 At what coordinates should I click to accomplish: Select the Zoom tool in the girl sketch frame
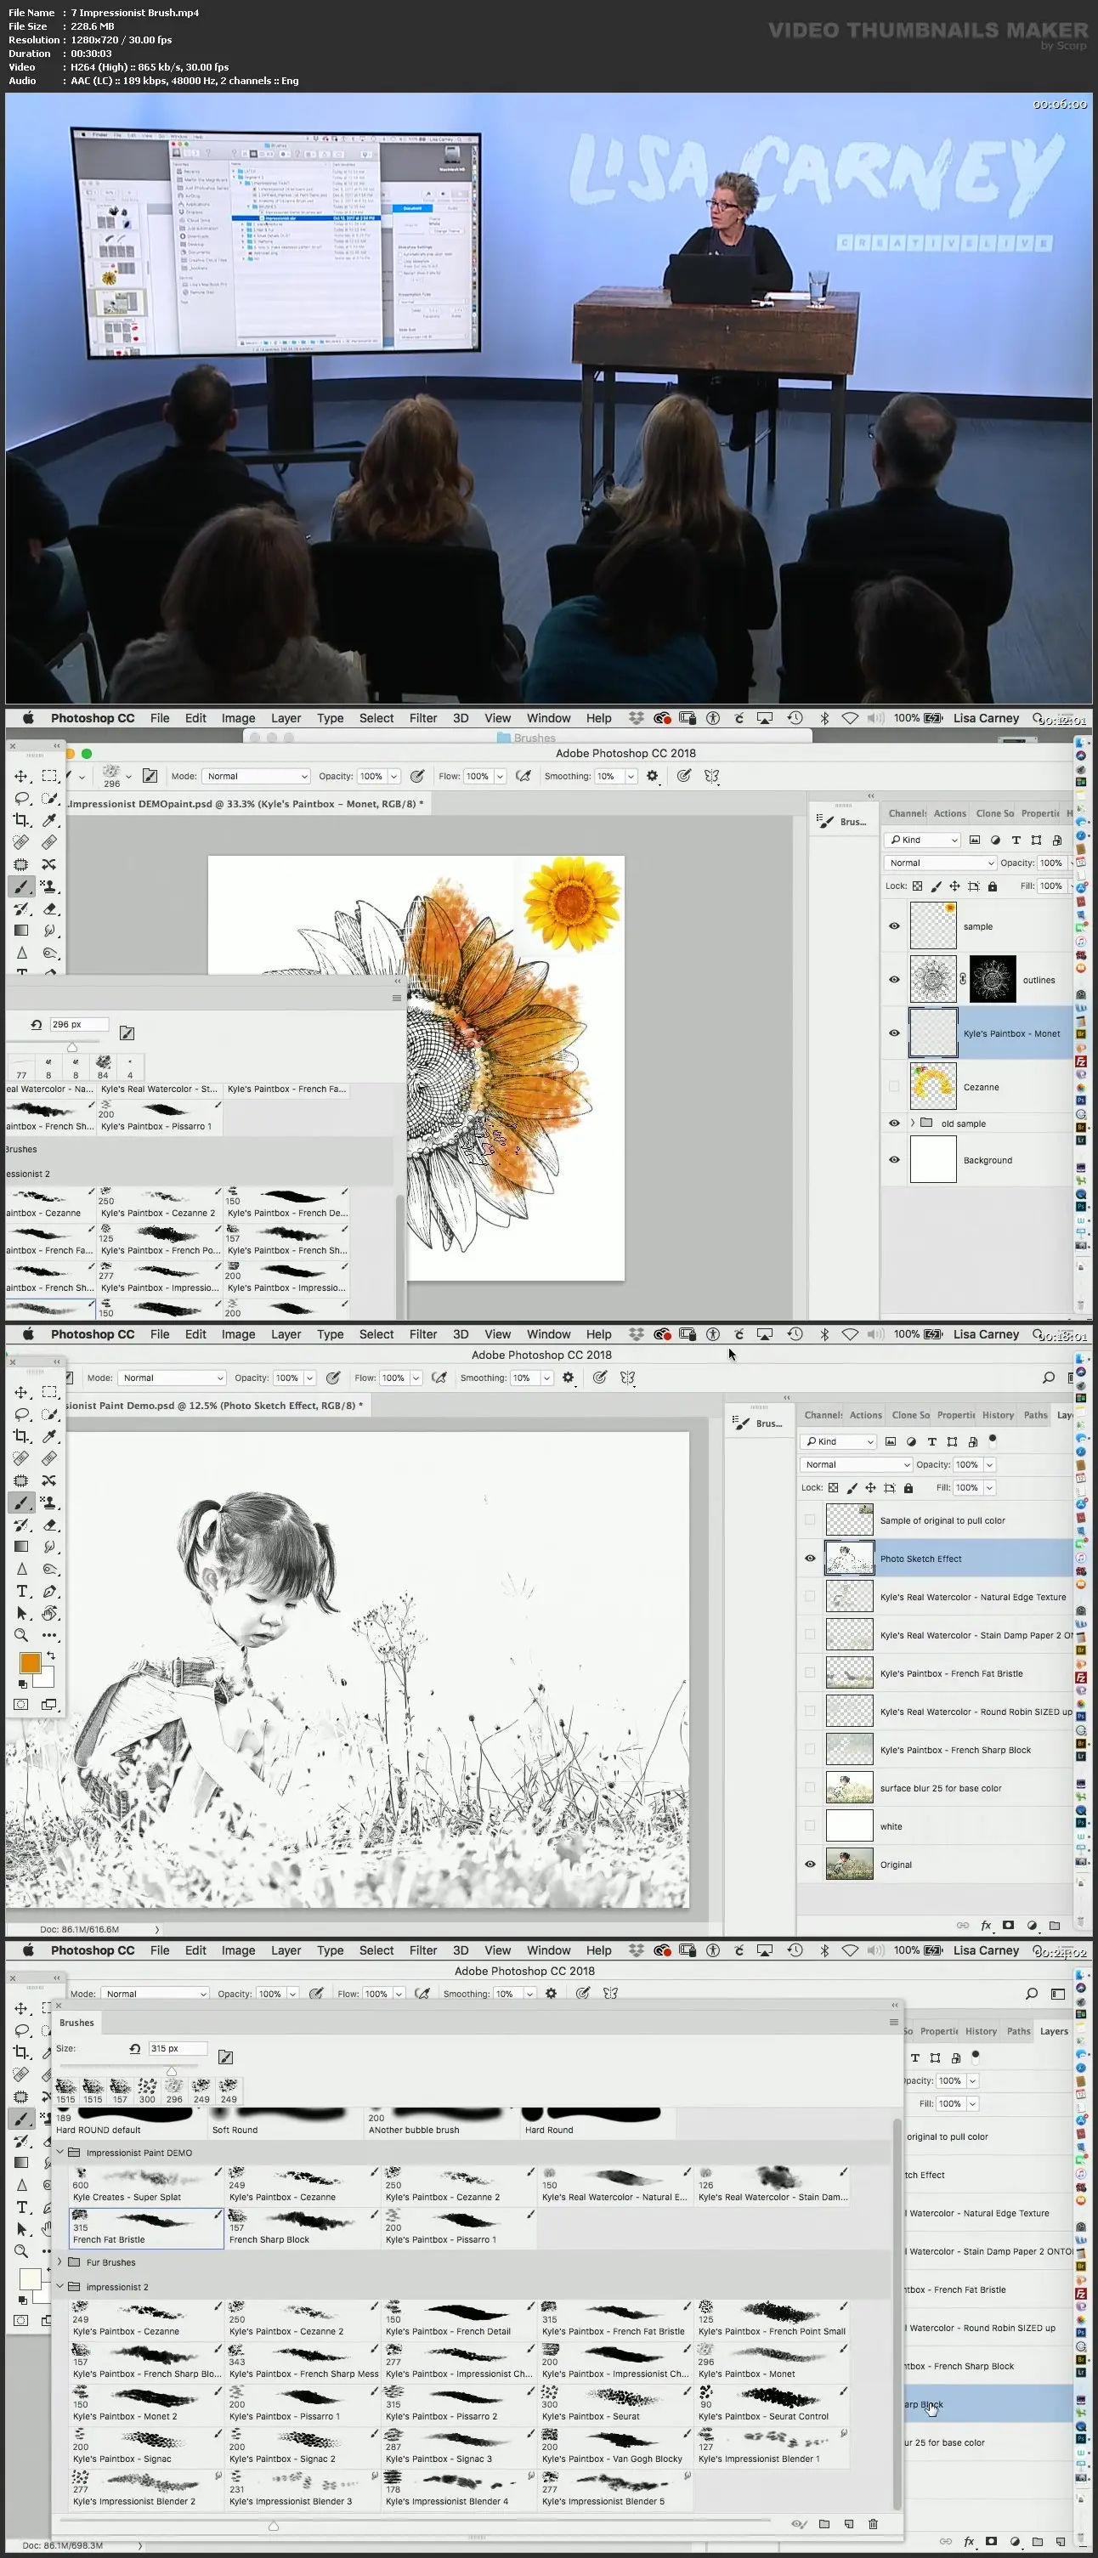(21, 1634)
